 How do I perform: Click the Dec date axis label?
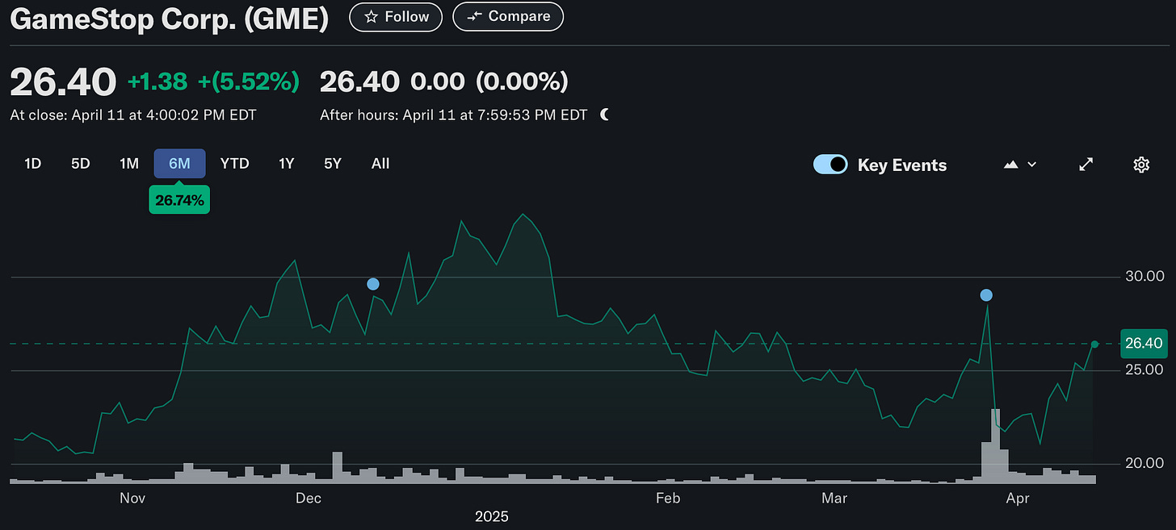[309, 499]
